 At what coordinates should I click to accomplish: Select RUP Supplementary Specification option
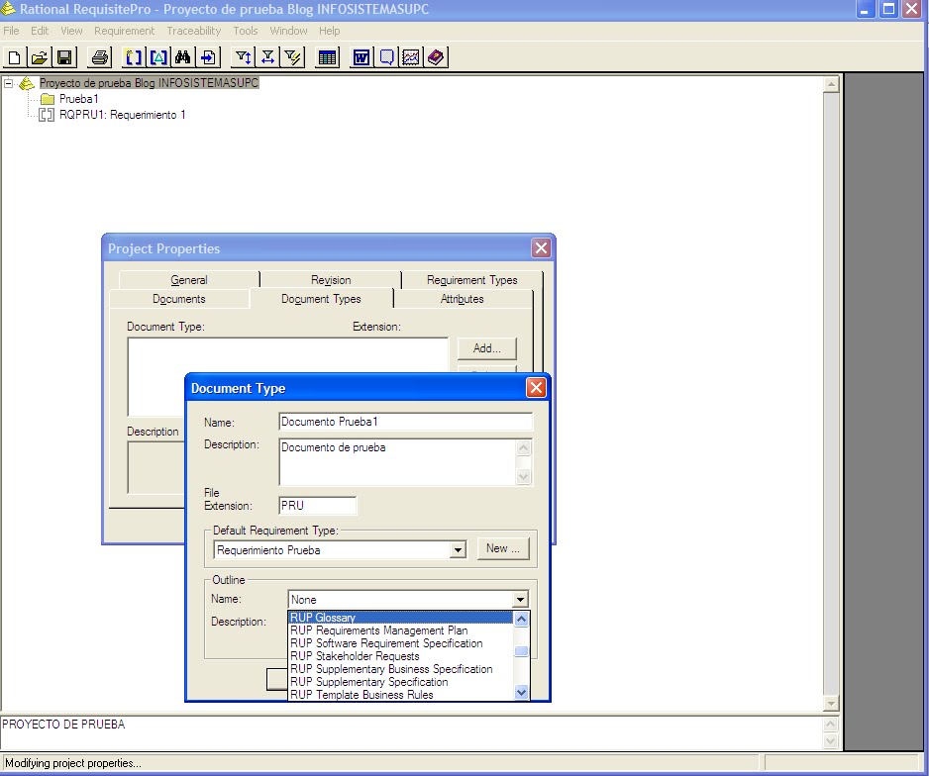pyautogui.click(x=400, y=682)
